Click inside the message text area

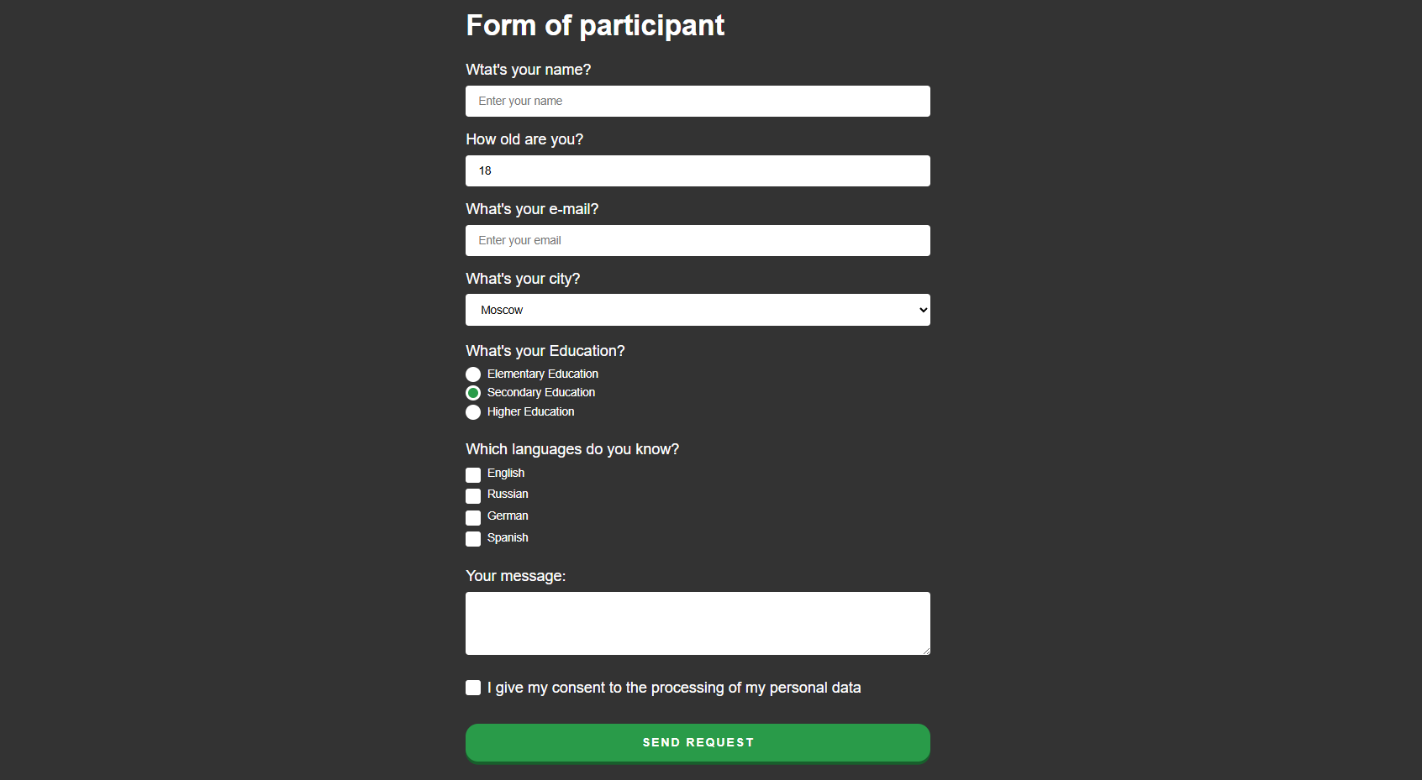698,623
